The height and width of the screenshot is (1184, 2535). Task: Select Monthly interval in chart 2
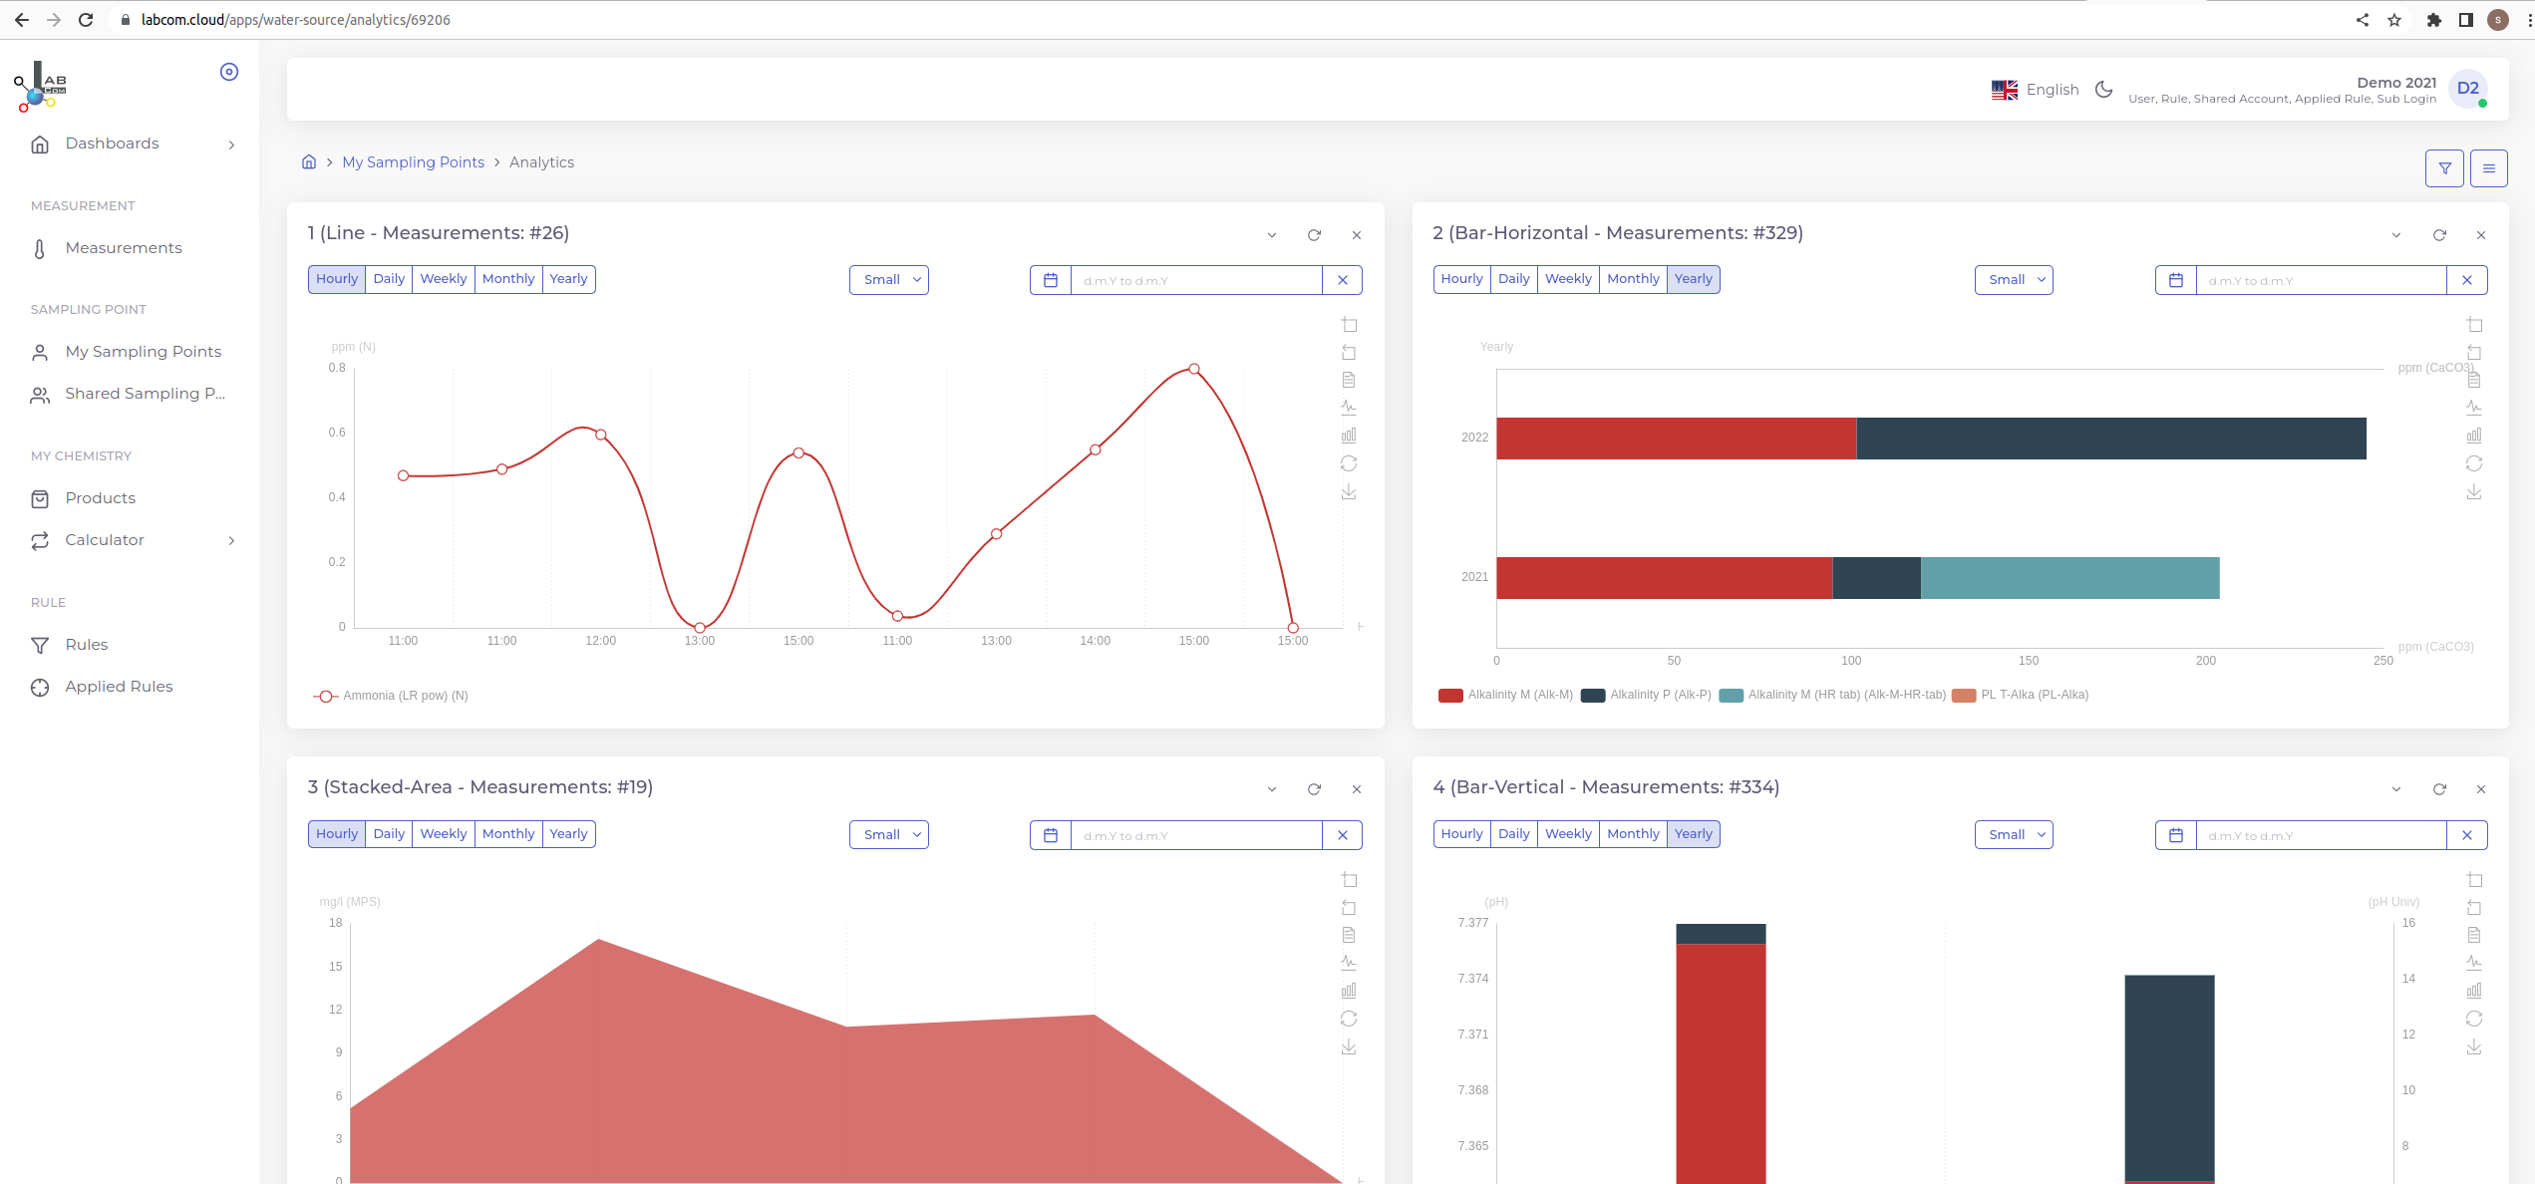[x=1633, y=279]
